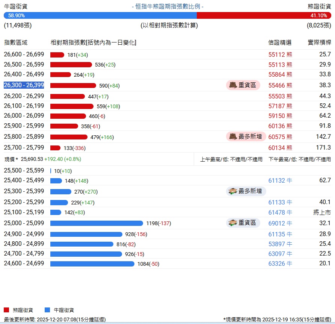
Task: Open bear warrant 55113 熊 link
Action: 280,65
